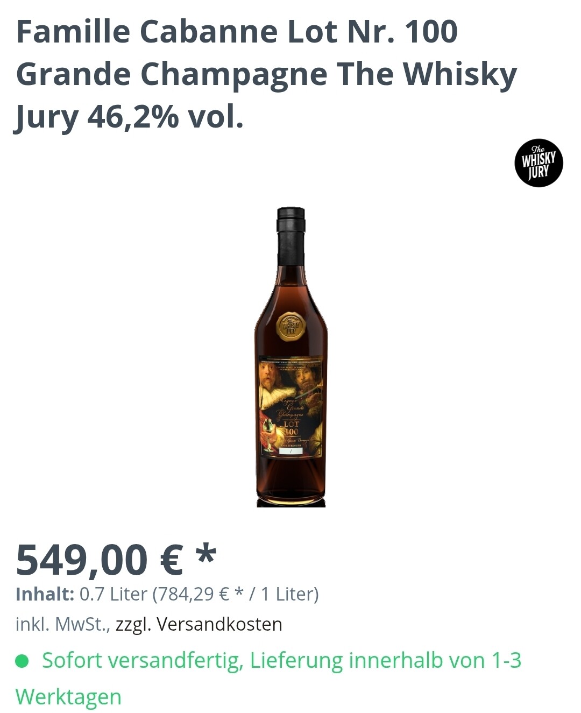This screenshot has width=581, height=713.
Task: Click the Jury 46,2% vol. title line
Action: pyautogui.click(x=129, y=117)
